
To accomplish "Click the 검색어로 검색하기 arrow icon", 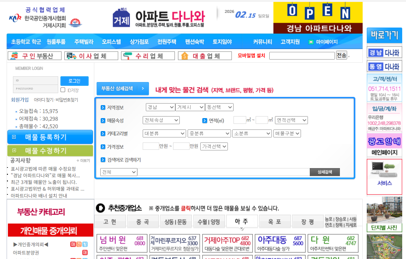I will [x=103, y=160].
